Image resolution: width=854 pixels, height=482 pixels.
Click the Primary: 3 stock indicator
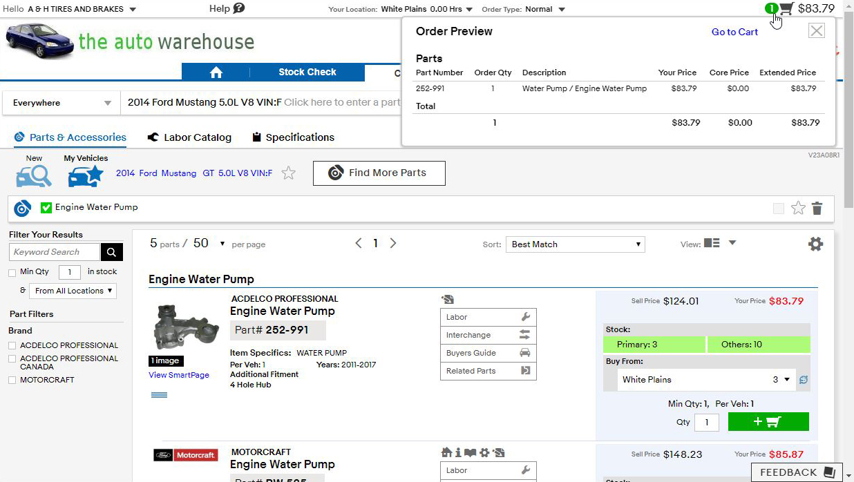pos(654,345)
